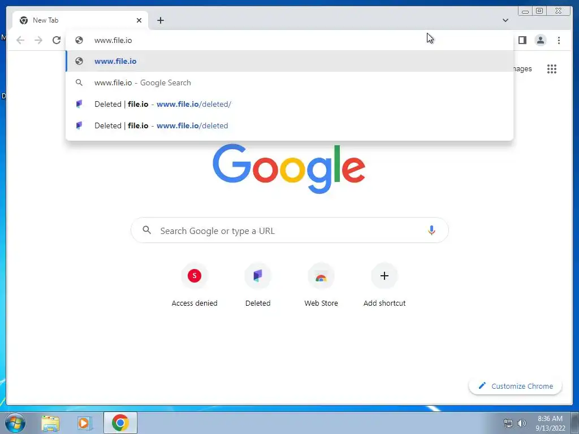Click the address bar text www.file.io
The image size is (579, 434).
pos(113,40)
